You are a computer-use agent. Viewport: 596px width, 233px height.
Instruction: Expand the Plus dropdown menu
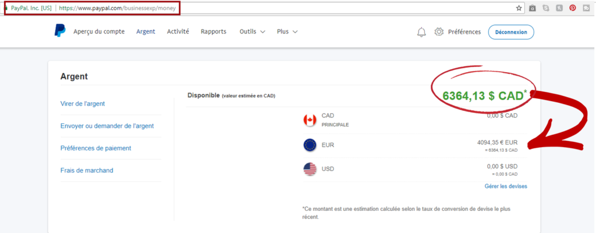coord(287,32)
